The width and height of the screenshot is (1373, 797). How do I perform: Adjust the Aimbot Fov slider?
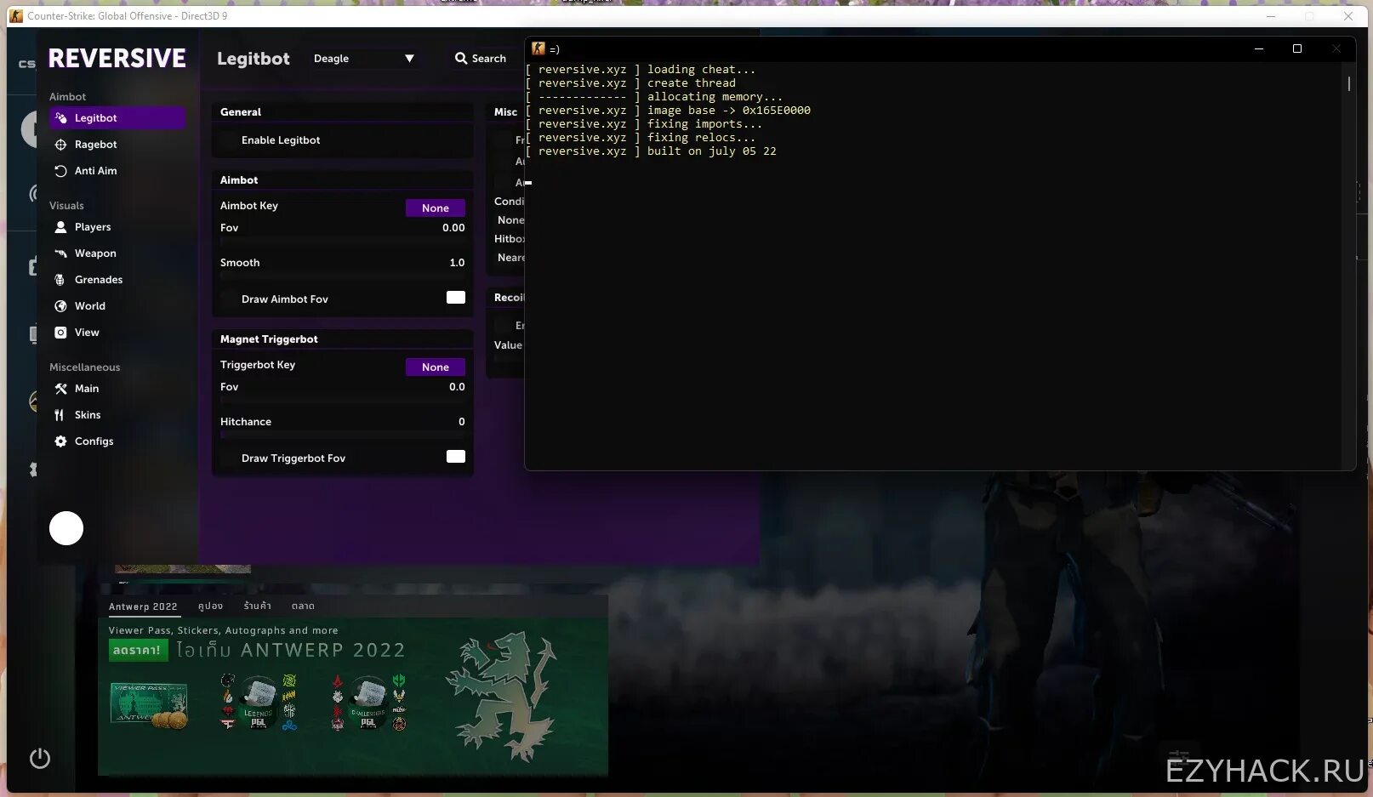click(x=343, y=242)
